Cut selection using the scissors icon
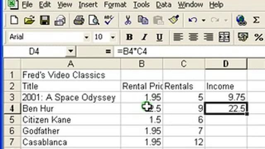 click(x=128, y=20)
